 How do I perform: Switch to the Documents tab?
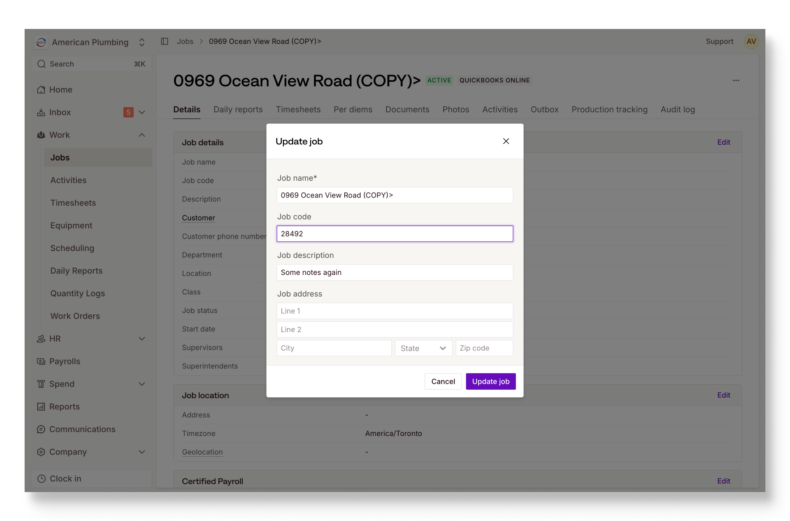pos(407,109)
